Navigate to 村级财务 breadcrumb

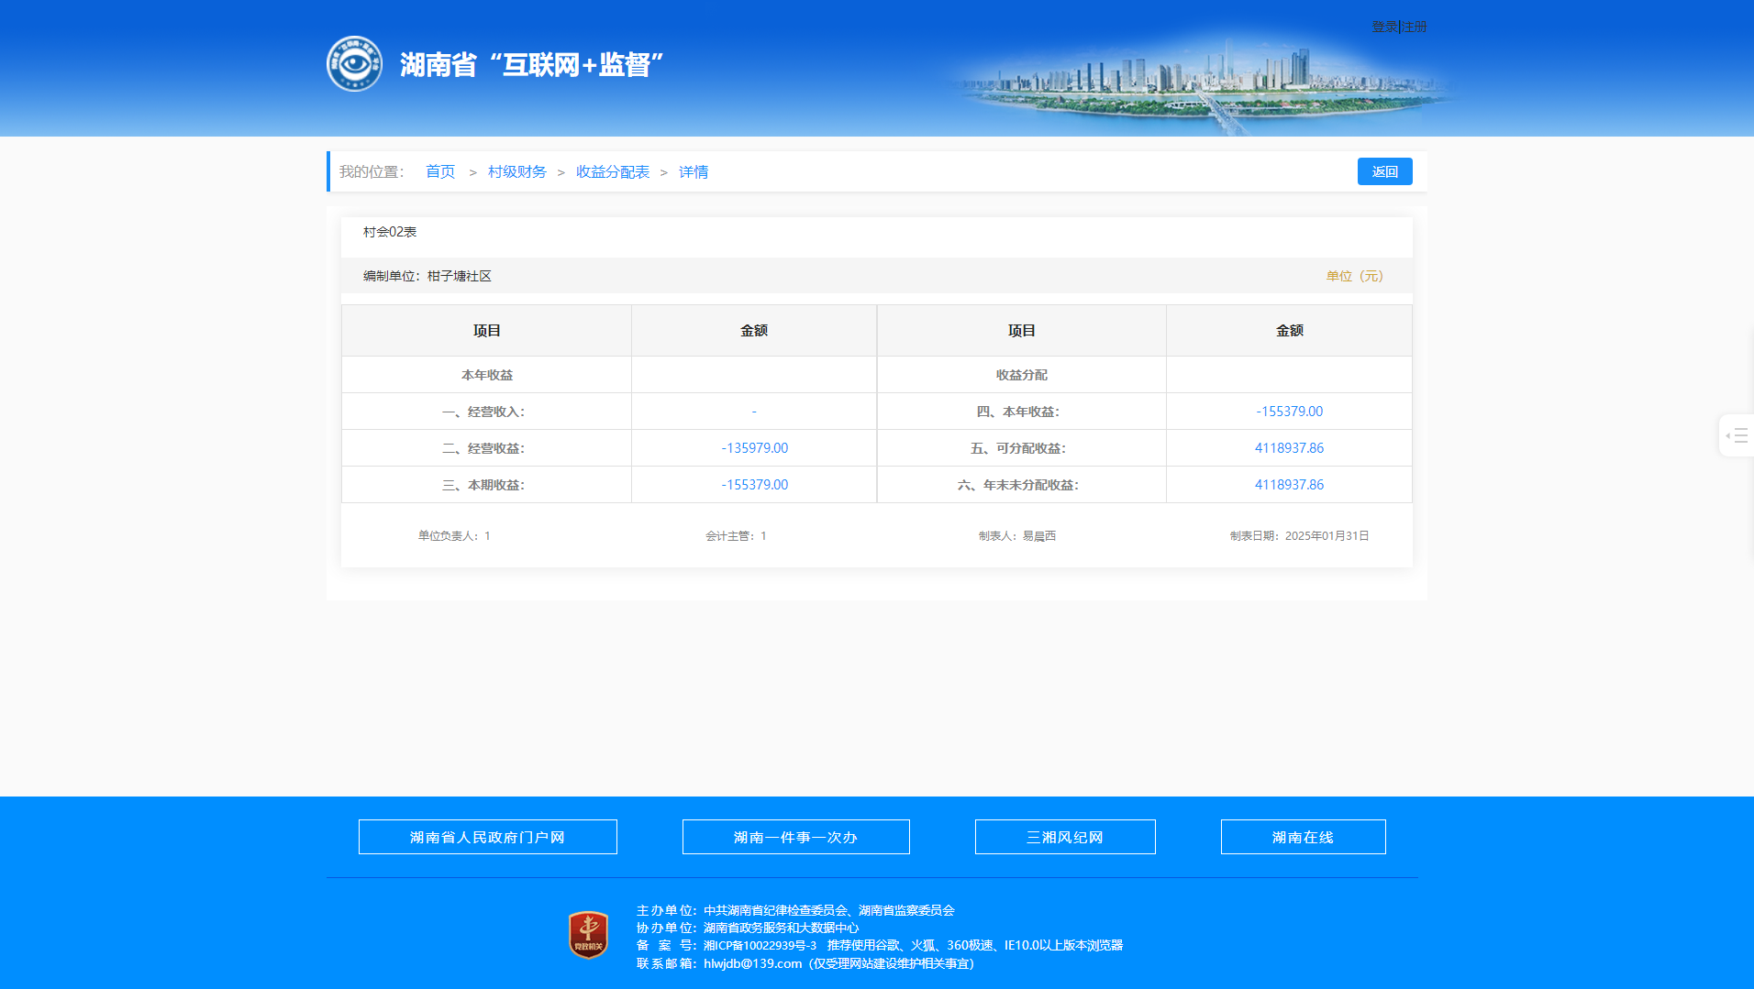(516, 172)
